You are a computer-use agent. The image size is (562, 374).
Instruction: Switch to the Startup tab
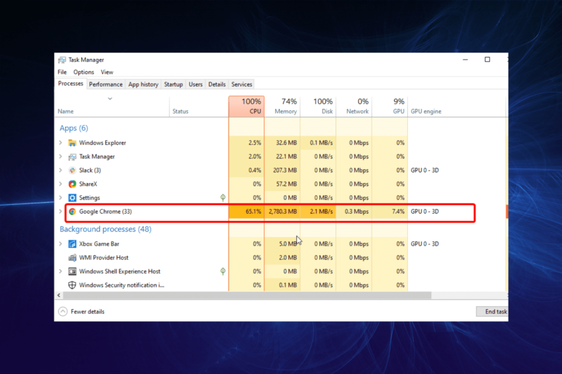point(173,84)
